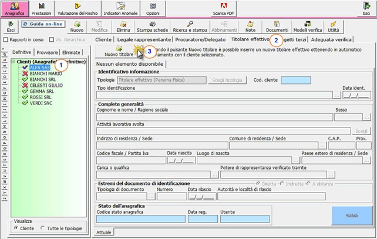Toggle Rapporti in corso checkbox
Screen dimensions: 377x239
(x=6, y=40)
